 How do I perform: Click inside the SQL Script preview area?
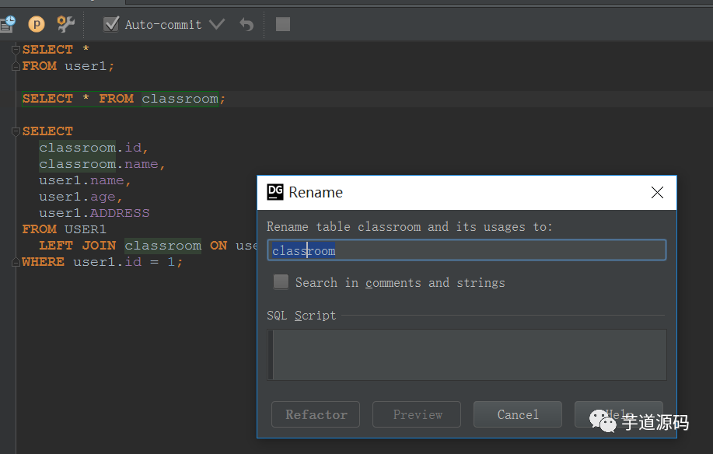(x=467, y=354)
